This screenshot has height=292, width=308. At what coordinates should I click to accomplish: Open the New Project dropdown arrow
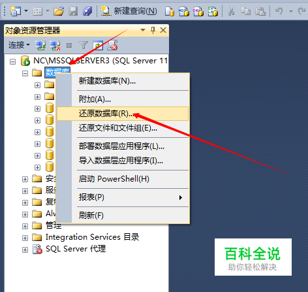coord(26,10)
